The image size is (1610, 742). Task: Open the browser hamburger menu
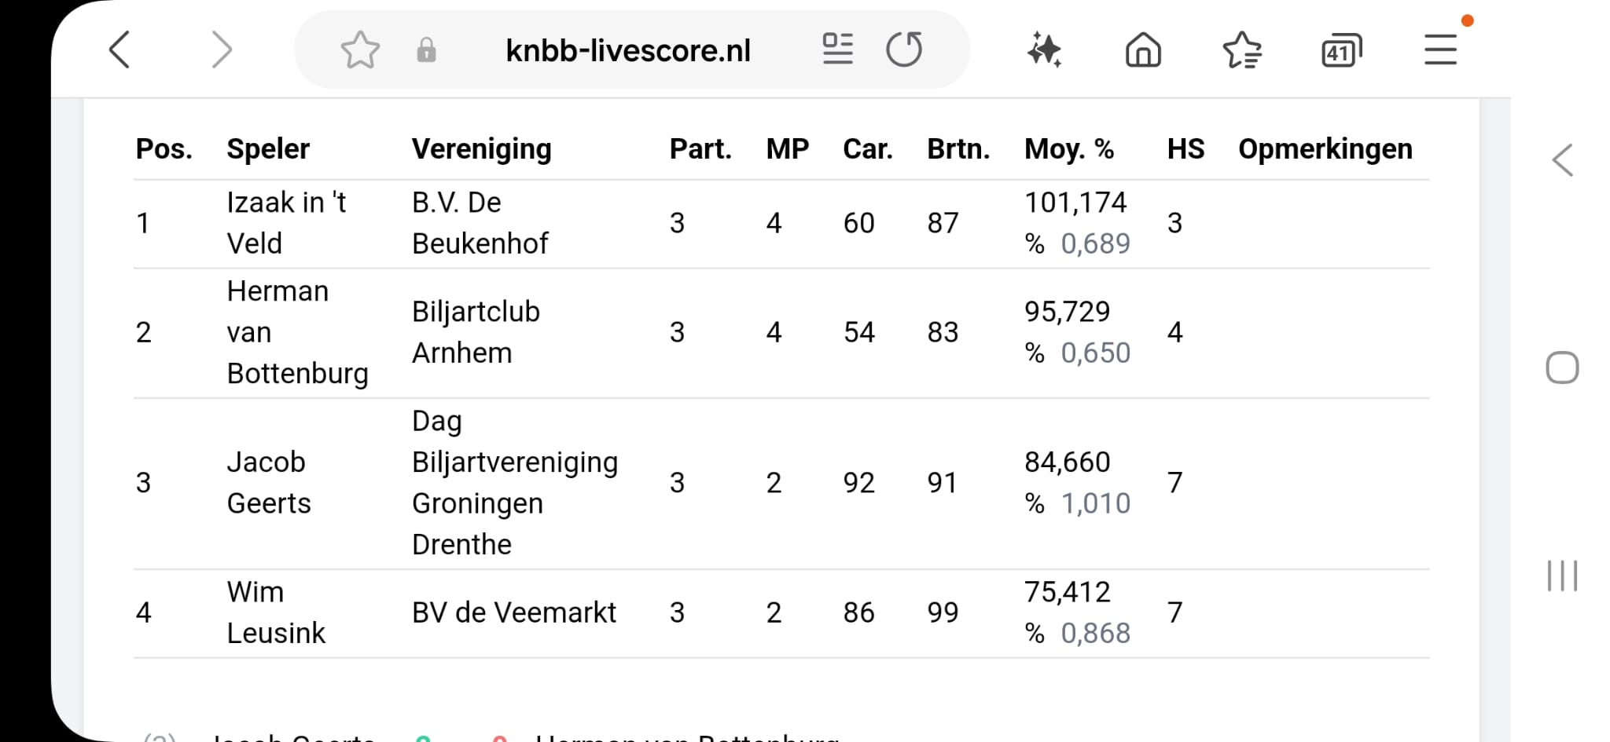pyautogui.click(x=1440, y=50)
